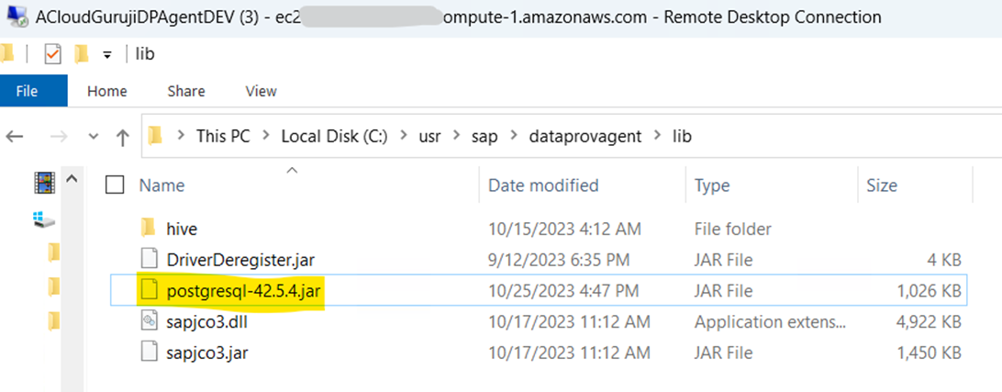Sort files by Date modified column
This screenshot has height=392, width=1002.
[x=543, y=185]
